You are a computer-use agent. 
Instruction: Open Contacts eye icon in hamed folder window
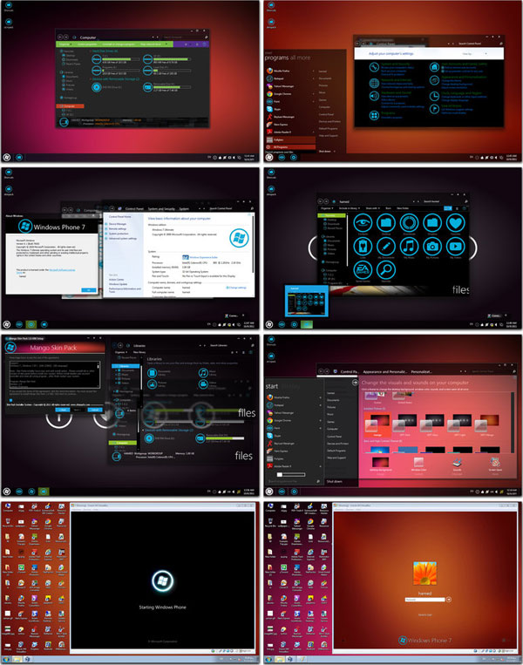pos(363,223)
